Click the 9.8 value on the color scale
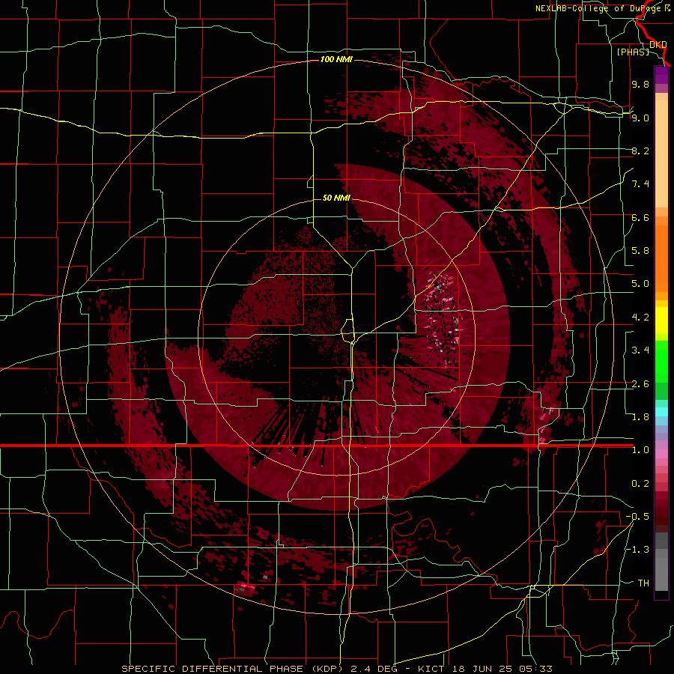Image resolution: width=674 pixels, height=674 pixels. (x=640, y=84)
